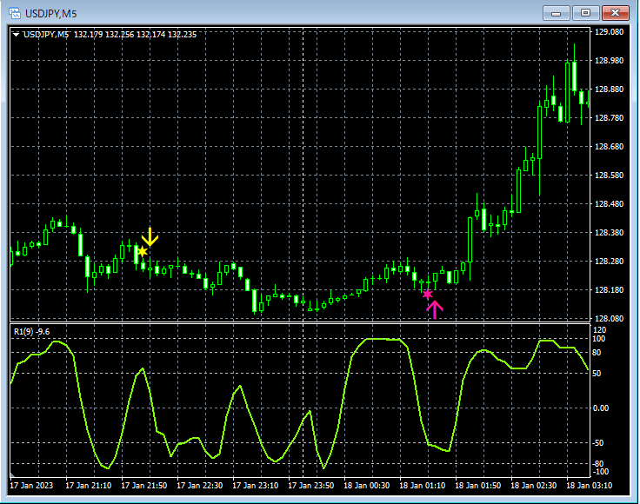This screenshot has height=504, width=640.
Task: Minimize the USDJPY,M5 chart window
Action: click(x=556, y=13)
